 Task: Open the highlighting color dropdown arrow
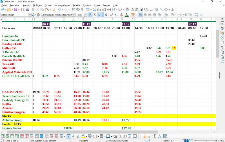click(136, 15)
